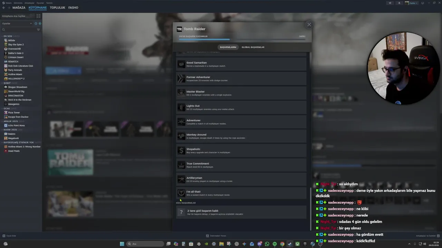The image size is (442, 248).
Task: Click the notifications bell icon
Action: pos(399,3)
